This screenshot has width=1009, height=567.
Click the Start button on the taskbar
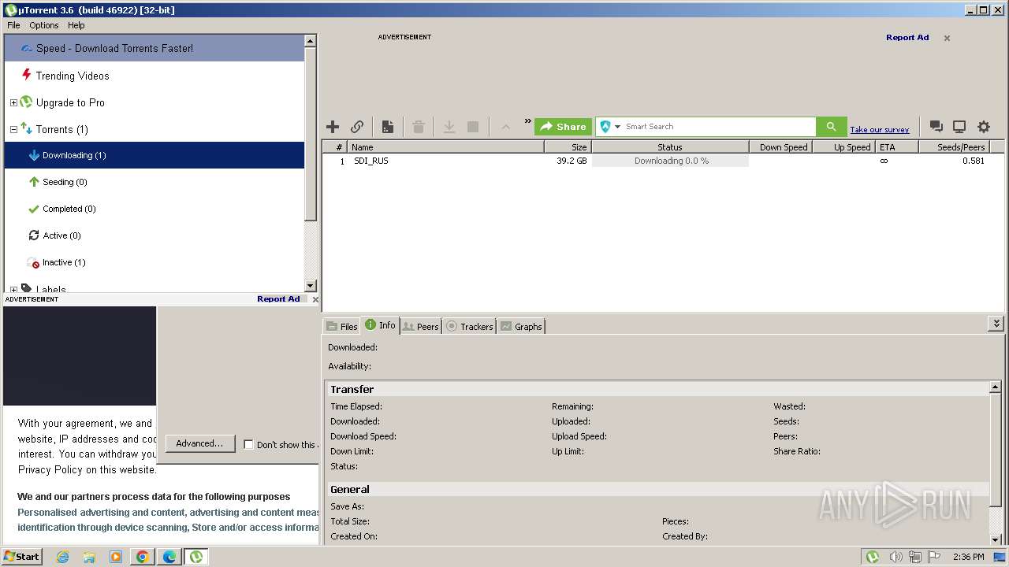click(x=21, y=557)
